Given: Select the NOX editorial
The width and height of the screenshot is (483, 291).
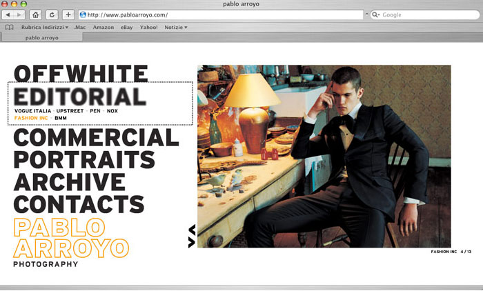Looking at the screenshot, I should coord(112,111).
